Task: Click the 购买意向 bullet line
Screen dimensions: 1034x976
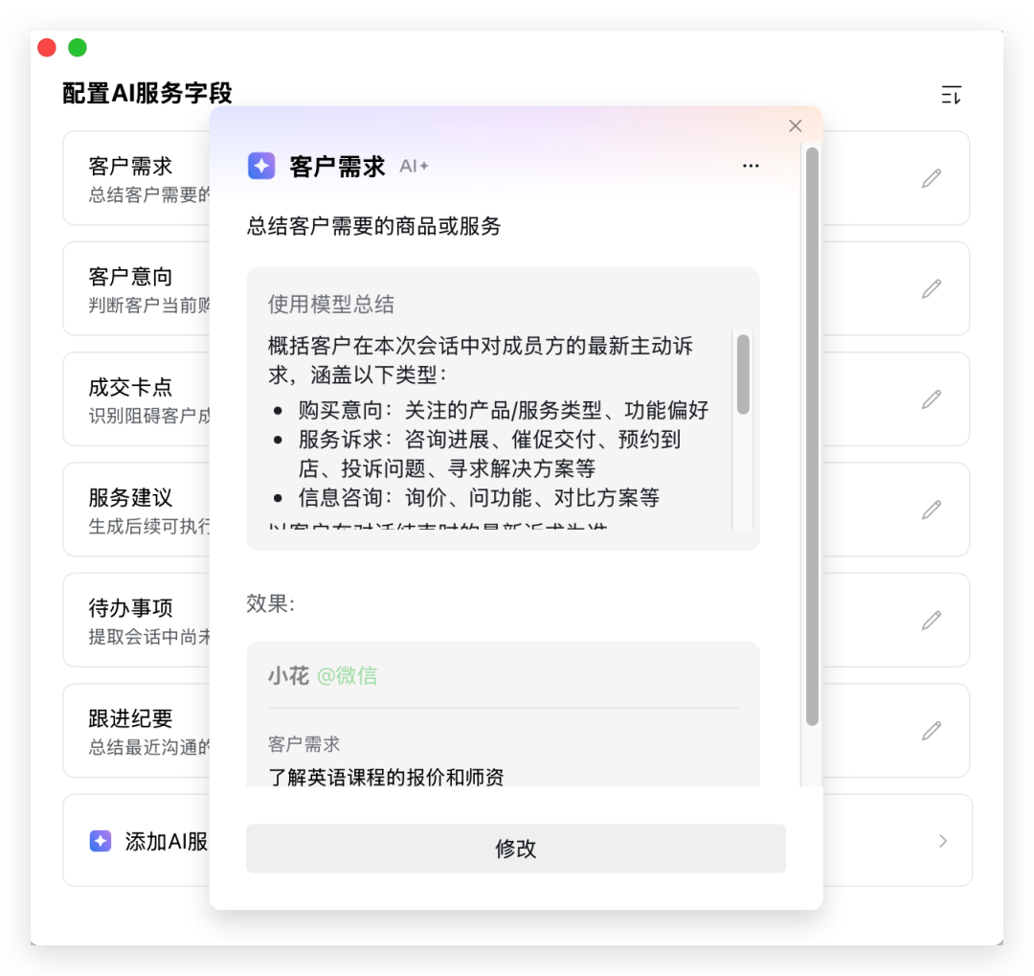Action: point(504,410)
